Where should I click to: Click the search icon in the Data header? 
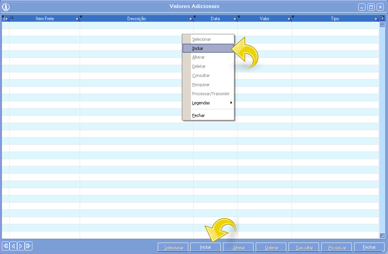[x=236, y=19]
